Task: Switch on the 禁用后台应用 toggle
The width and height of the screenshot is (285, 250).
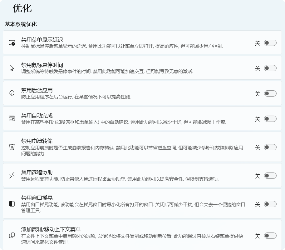Action: (270, 93)
